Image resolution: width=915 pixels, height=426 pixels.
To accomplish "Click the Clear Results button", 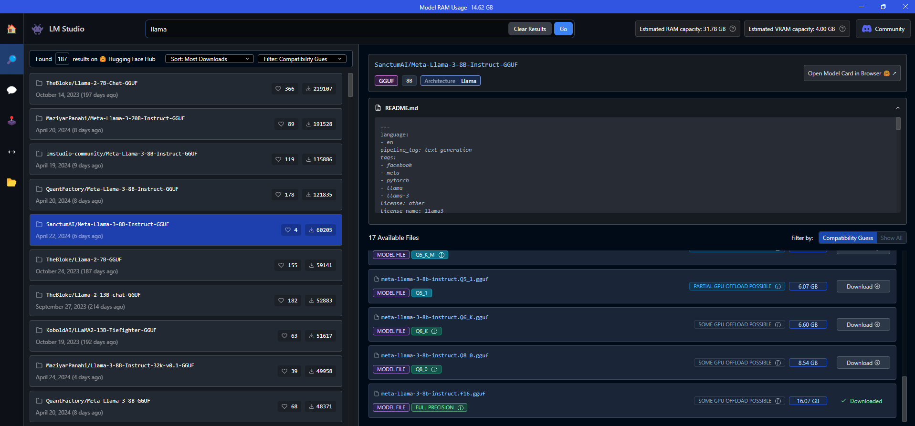I will pos(530,29).
